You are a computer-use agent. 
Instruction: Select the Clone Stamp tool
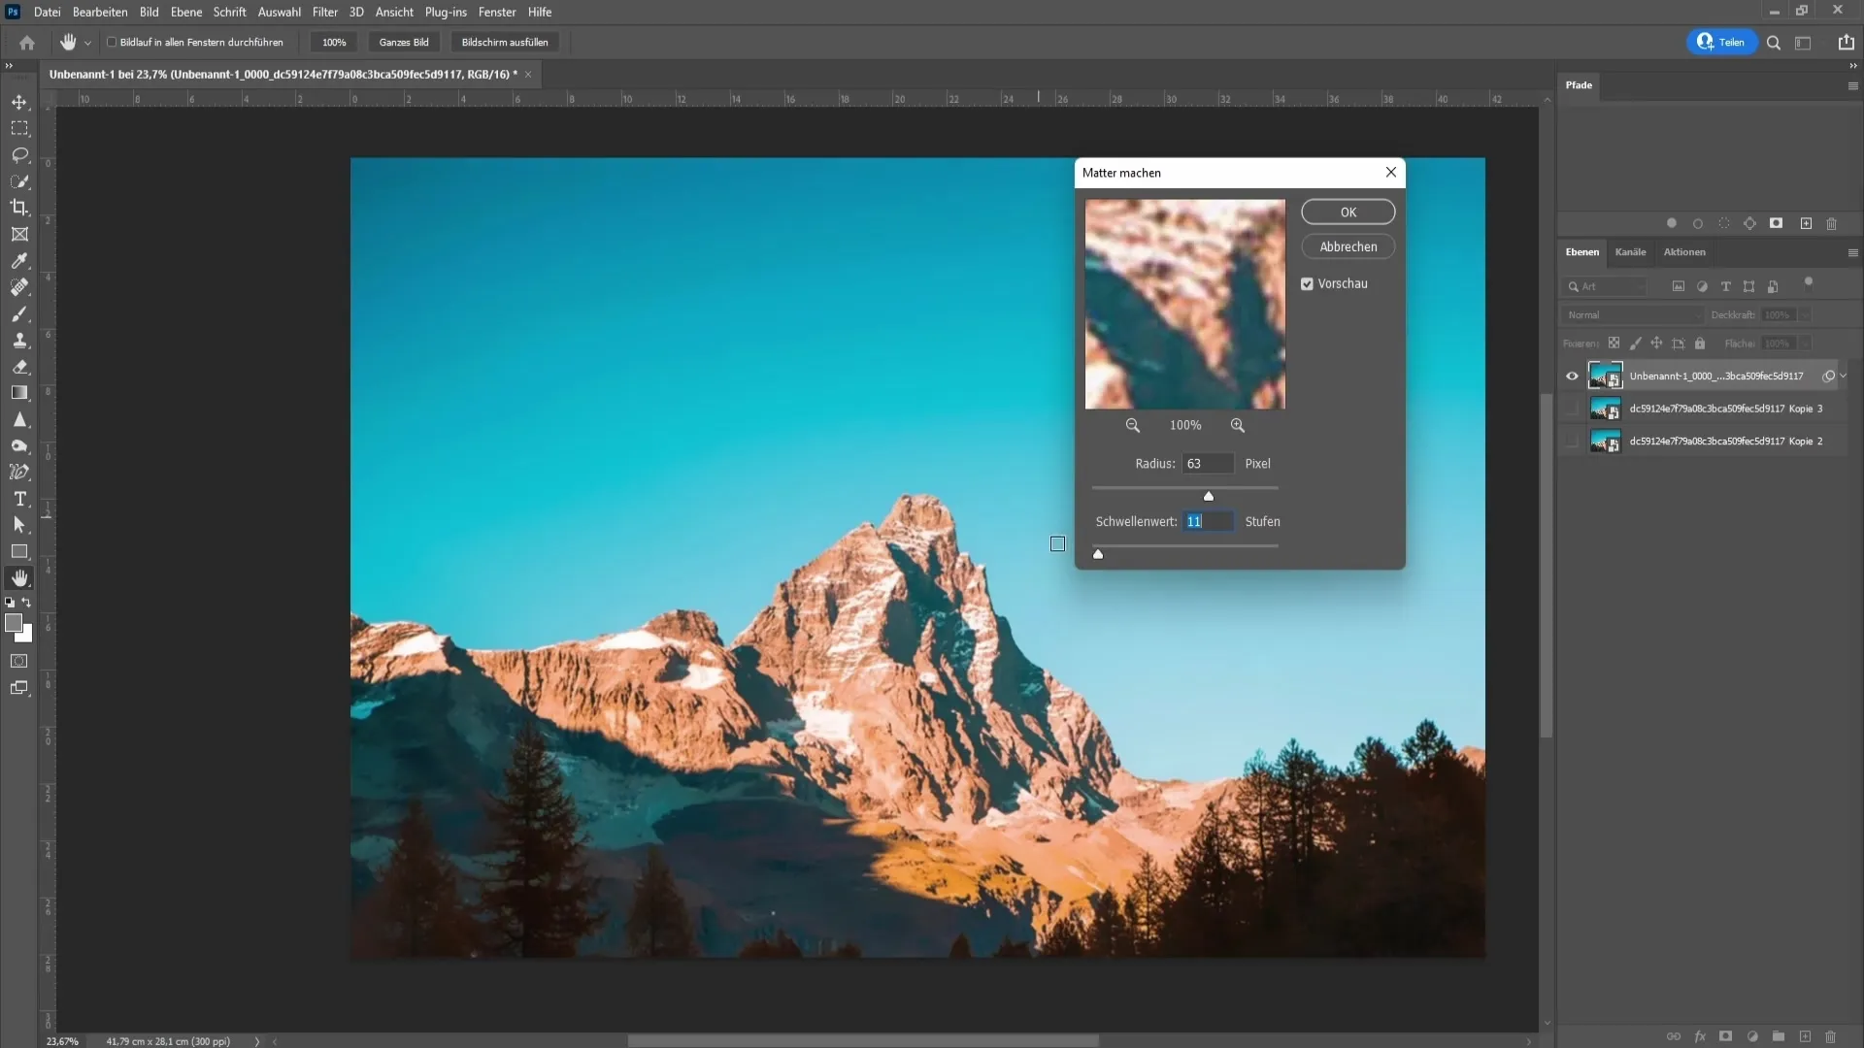coord(19,341)
